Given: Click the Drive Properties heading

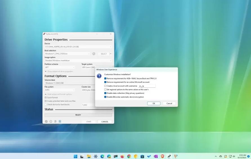Looking at the screenshot, I should (56, 39).
